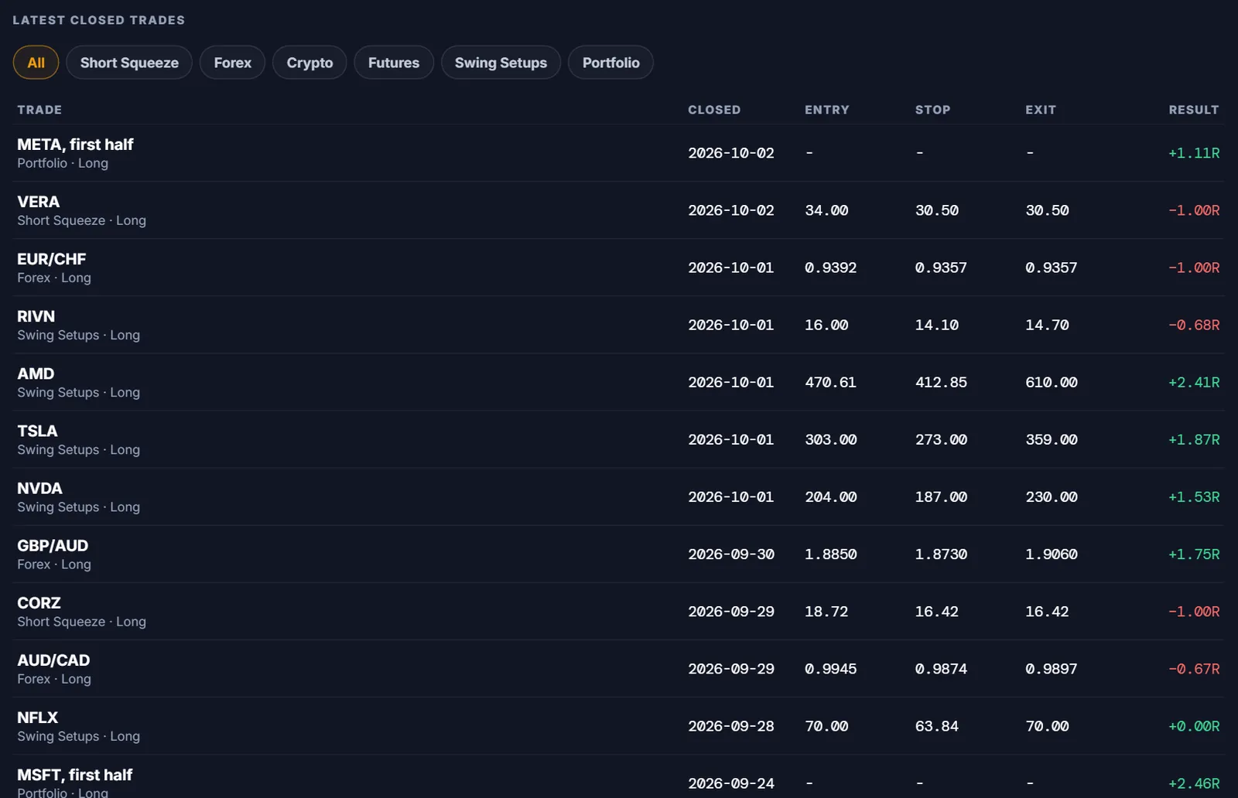Click the CLOSED column header
This screenshot has height=798, width=1238.
coord(714,110)
